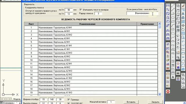Select the Fillet tool
Image resolution: width=186 pixels, height=104 pixels.
183,65
